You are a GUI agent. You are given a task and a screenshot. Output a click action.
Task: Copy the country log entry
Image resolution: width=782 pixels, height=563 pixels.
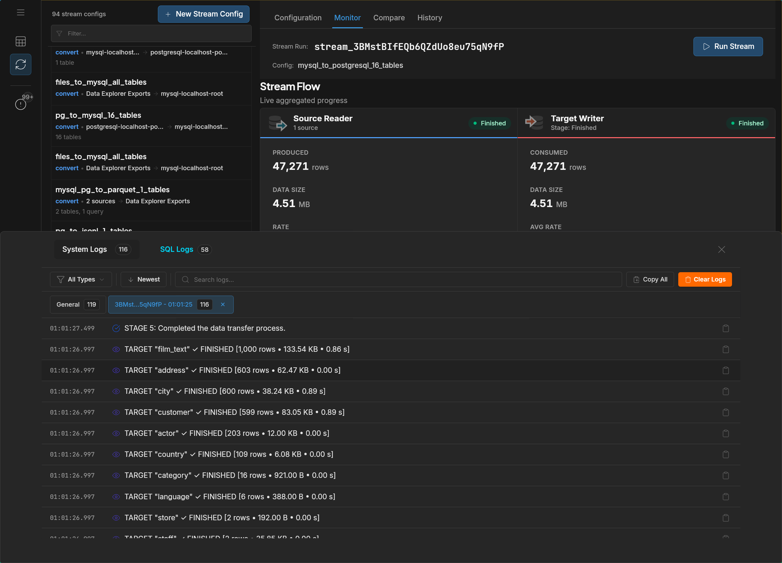pyautogui.click(x=725, y=454)
